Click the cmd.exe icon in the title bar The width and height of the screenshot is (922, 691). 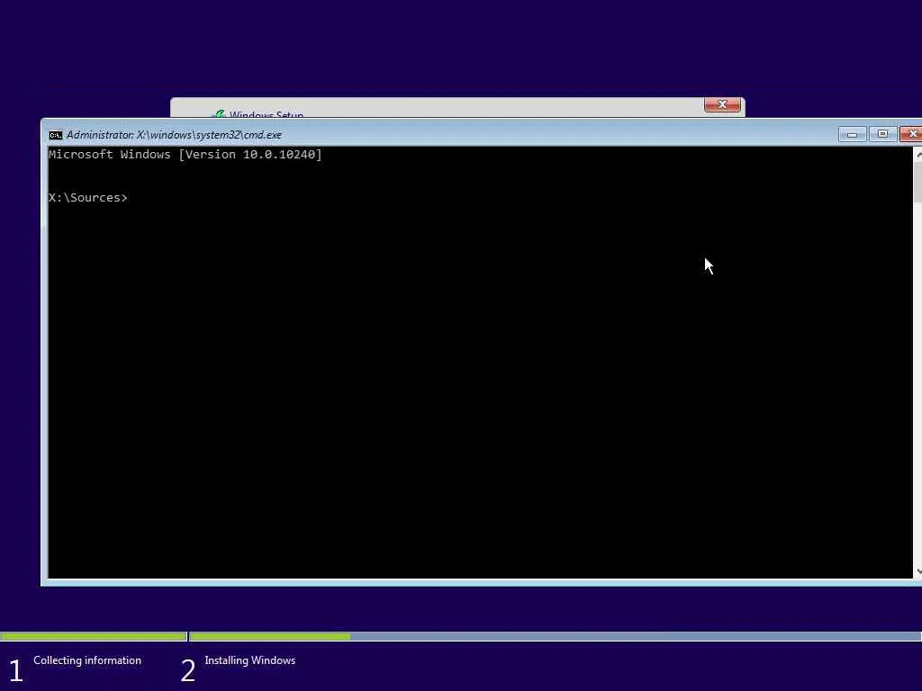tap(55, 135)
